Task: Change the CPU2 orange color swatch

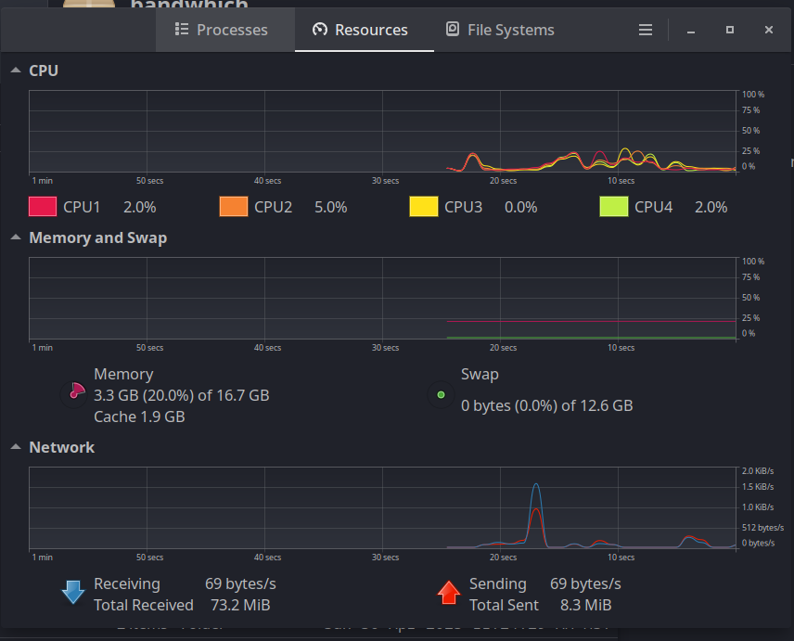Action: tap(234, 207)
